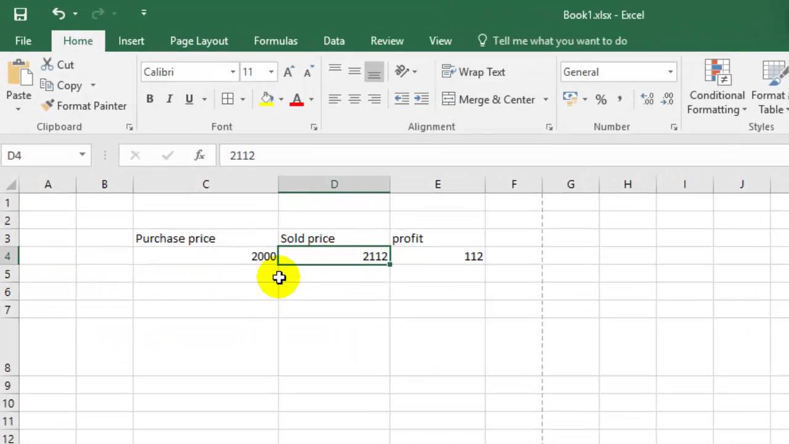Switch to the Insert tab
This screenshot has height=444, width=789.
coord(131,41)
